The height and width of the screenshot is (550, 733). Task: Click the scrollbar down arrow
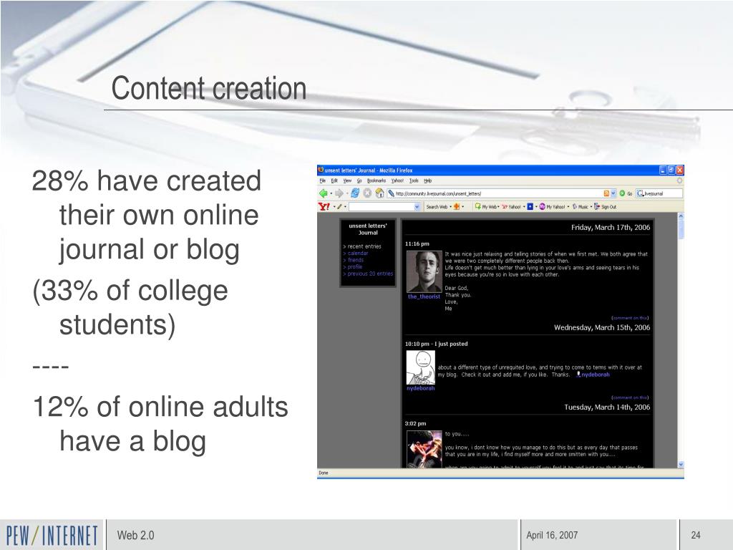(x=681, y=464)
